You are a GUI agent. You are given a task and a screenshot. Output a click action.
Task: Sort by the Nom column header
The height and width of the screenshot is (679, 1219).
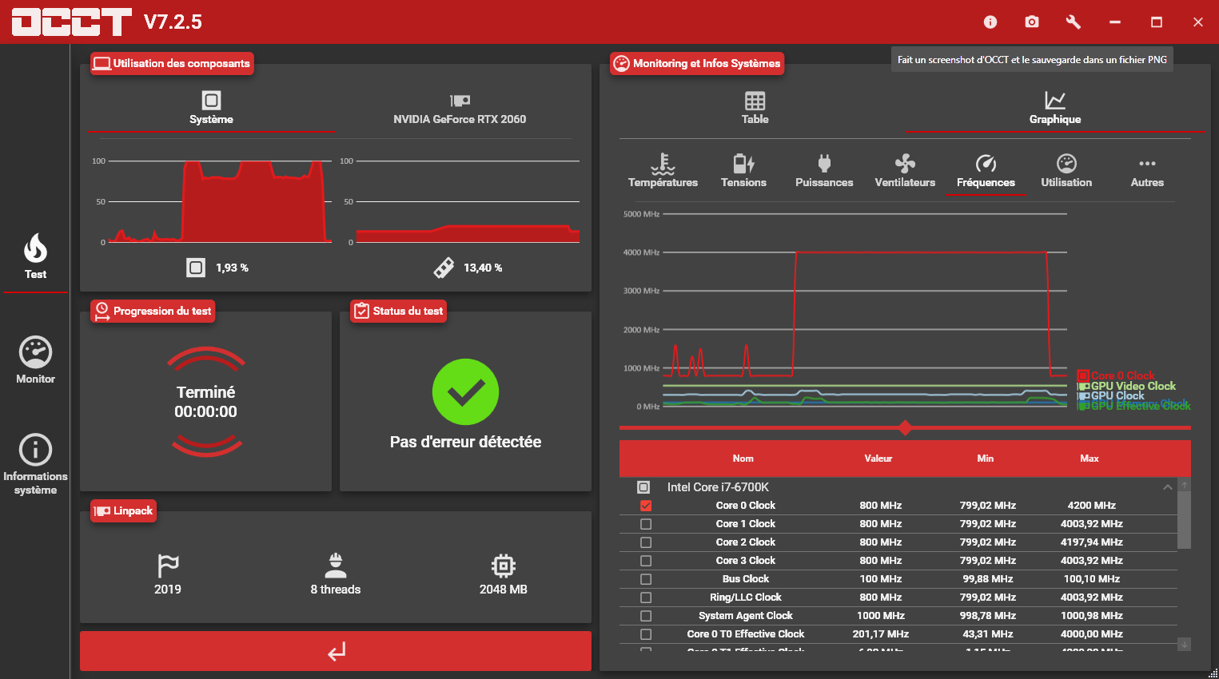pos(743,459)
